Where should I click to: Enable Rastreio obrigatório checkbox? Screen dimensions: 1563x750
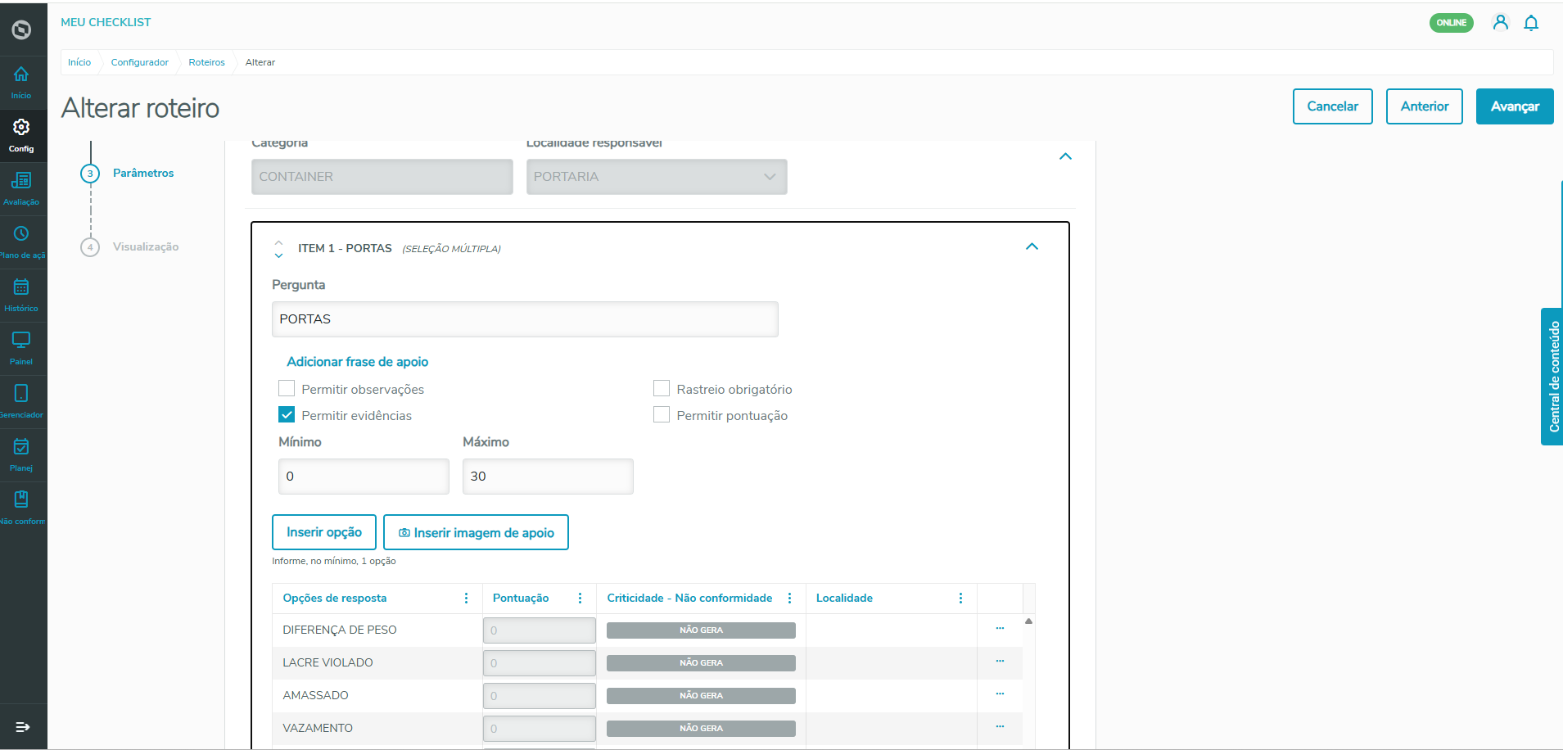point(662,389)
